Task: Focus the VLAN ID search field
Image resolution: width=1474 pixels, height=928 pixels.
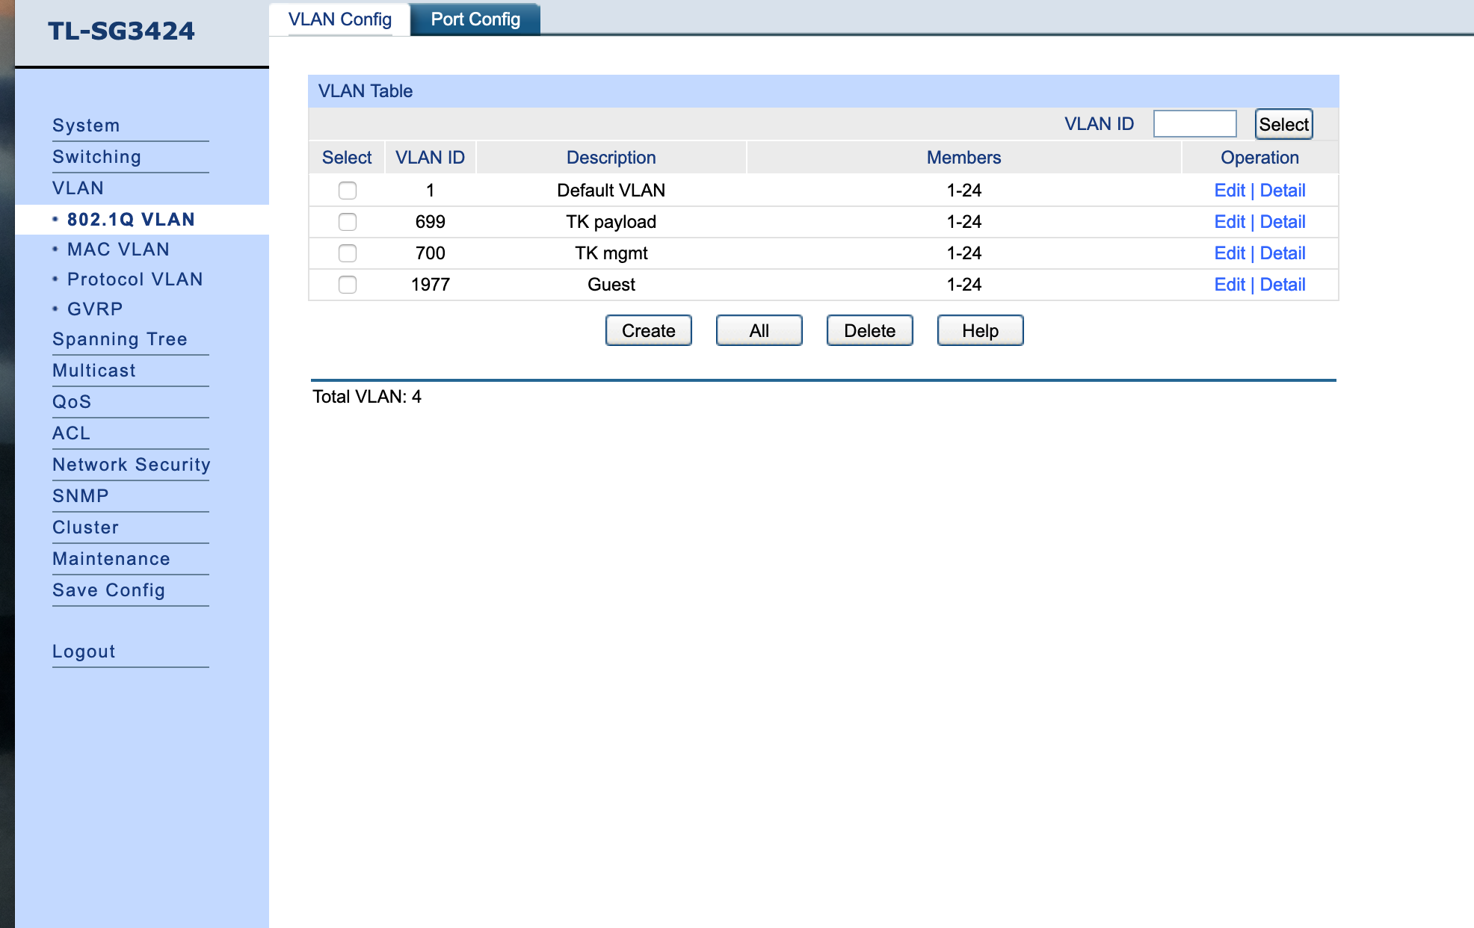Action: pos(1194,124)
